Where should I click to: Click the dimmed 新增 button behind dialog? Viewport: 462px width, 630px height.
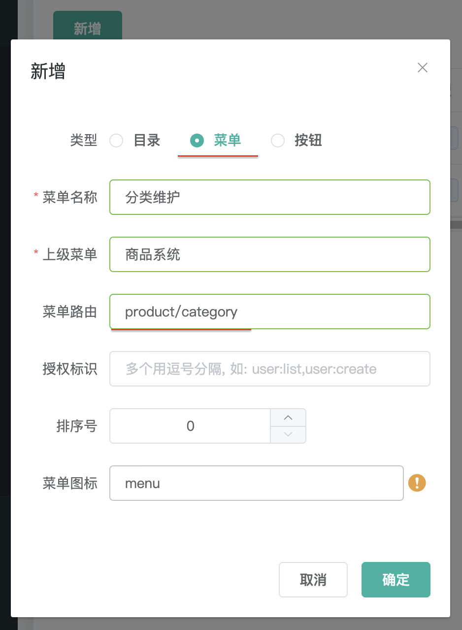88,26
